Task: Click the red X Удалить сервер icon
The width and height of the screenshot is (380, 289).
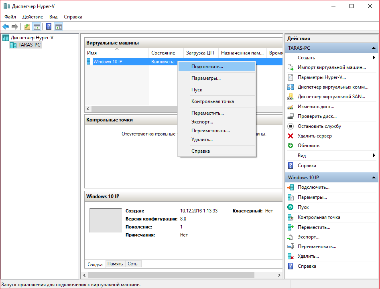Action: coord(291,136)
